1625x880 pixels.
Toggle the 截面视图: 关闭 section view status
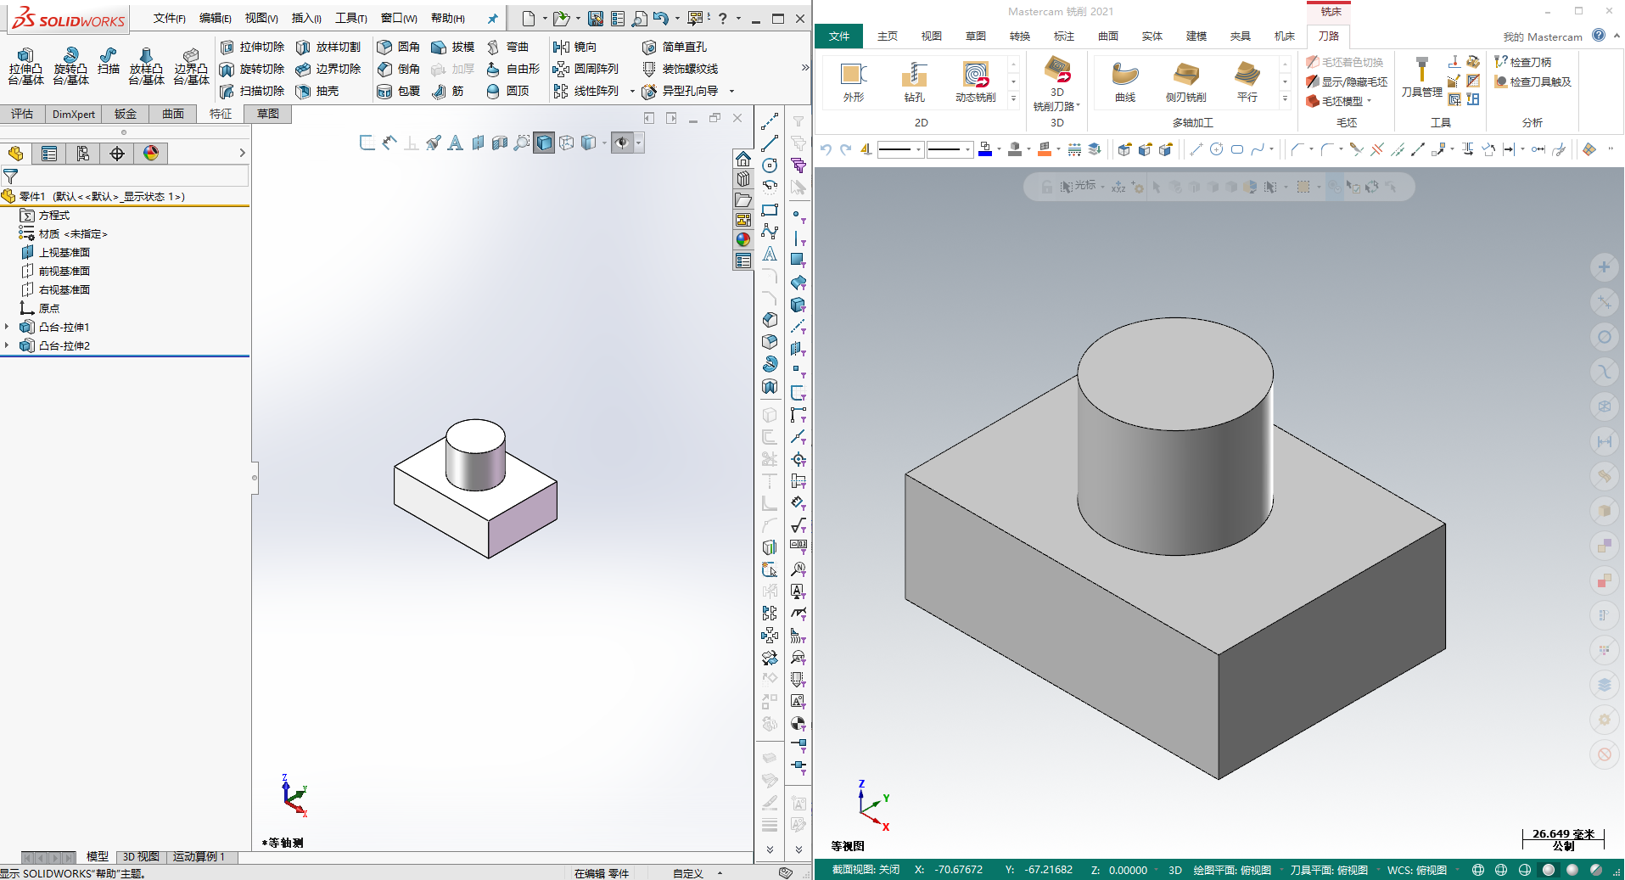[866, 870]
